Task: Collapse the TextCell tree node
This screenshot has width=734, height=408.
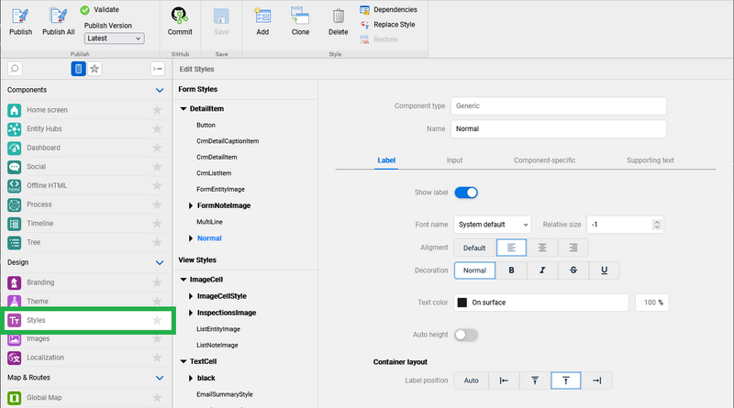Action: [x=183, y=361]
